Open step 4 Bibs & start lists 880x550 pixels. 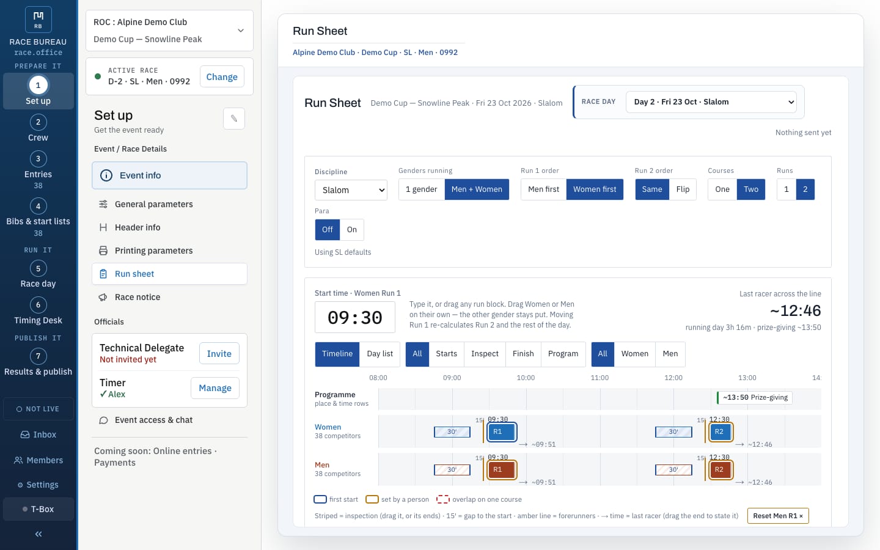(38, 218)
